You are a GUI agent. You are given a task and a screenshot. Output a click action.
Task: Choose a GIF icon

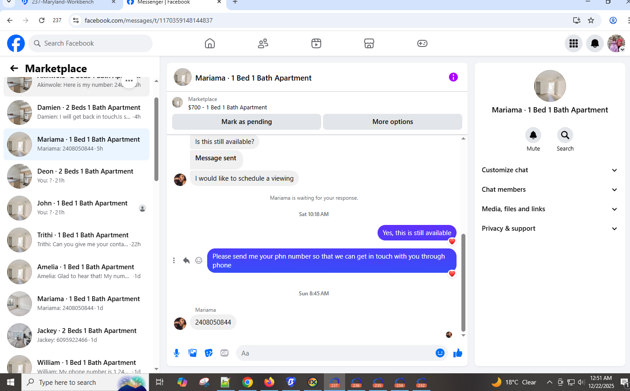pos(224,353)
